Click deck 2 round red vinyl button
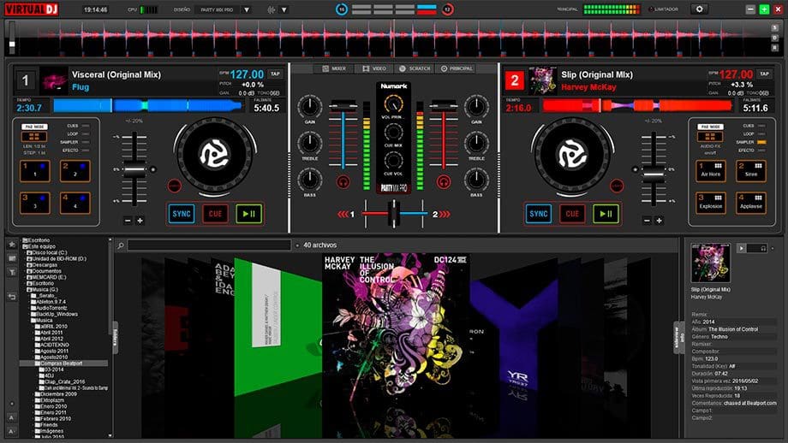 [x=617, y=186]
